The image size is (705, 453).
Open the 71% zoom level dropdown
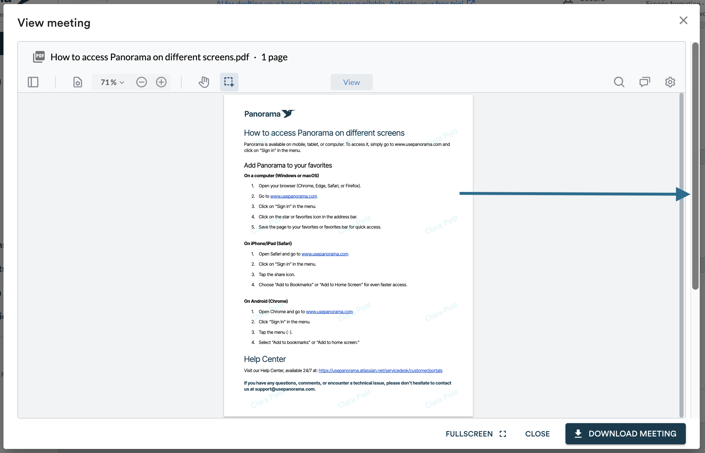coord(112,82)
